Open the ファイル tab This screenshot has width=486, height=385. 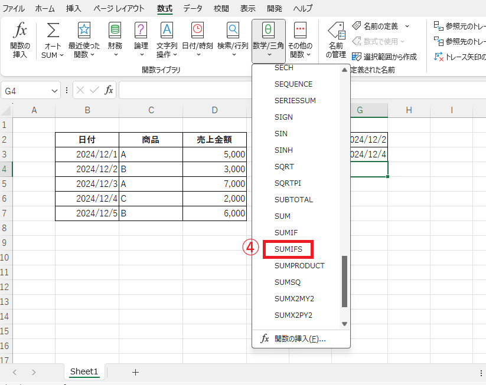tap(14, 8)
